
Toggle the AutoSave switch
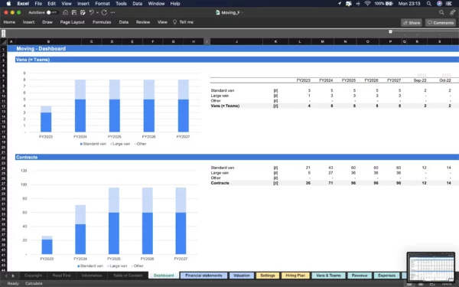[52, 12]
